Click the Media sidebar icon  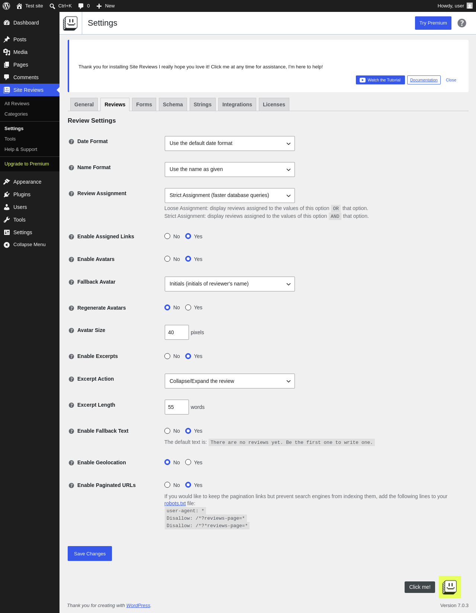tap(7, 52)
